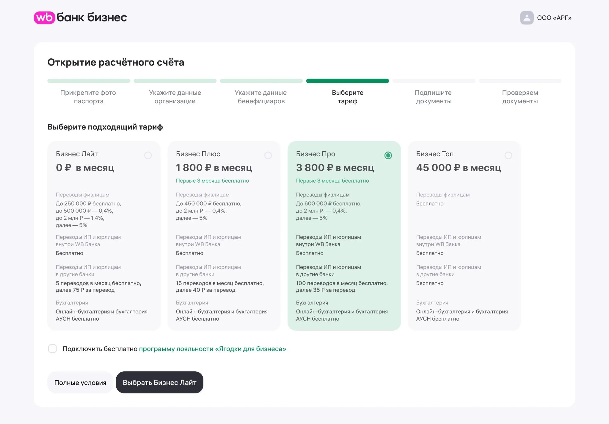The height and width of the screenshot is (424, 609).
Task: Click the До 600 000 ₽ бесплатно text
Action: click(x=329, y=204)
